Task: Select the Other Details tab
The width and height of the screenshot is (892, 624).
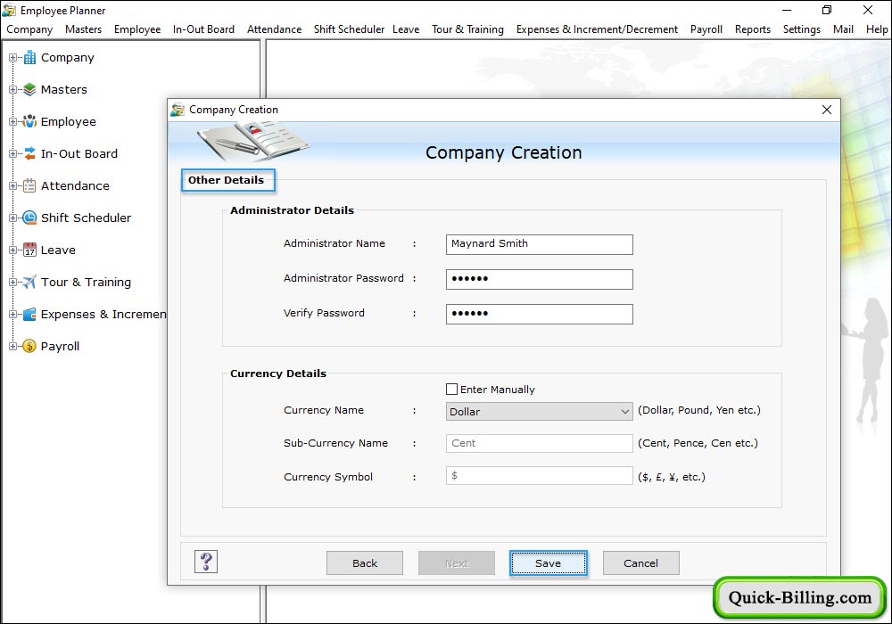Action: (228, 180)
